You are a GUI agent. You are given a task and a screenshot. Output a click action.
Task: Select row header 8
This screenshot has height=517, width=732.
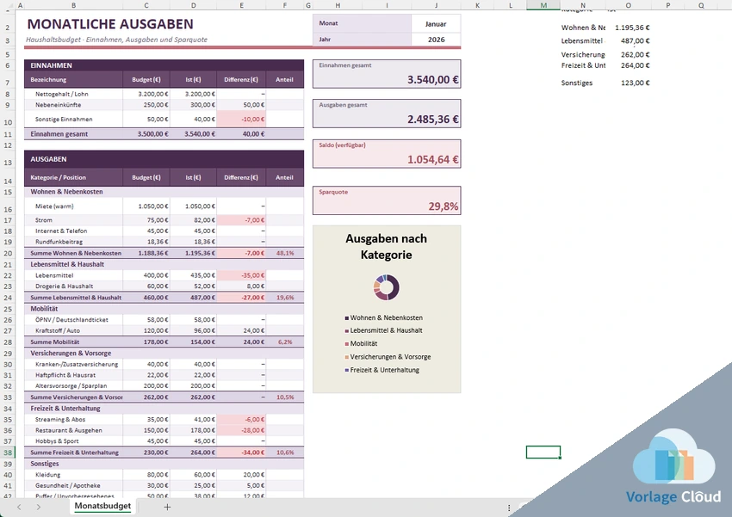[8, 94]
